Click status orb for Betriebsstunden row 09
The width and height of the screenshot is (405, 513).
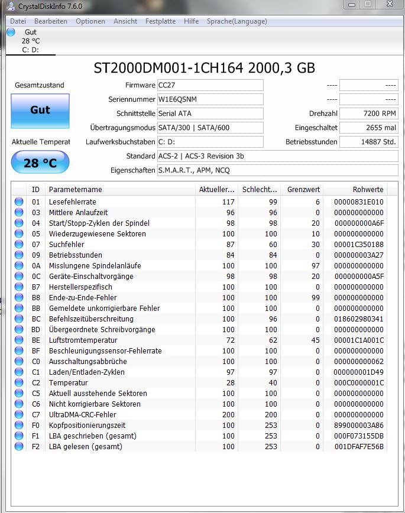click(19, 255)
